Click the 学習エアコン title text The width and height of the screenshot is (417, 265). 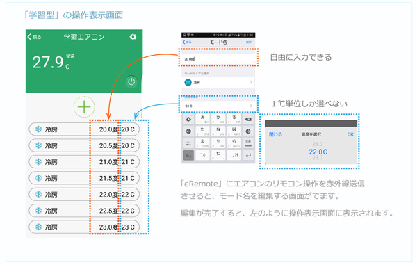click(x=84, y=37)
